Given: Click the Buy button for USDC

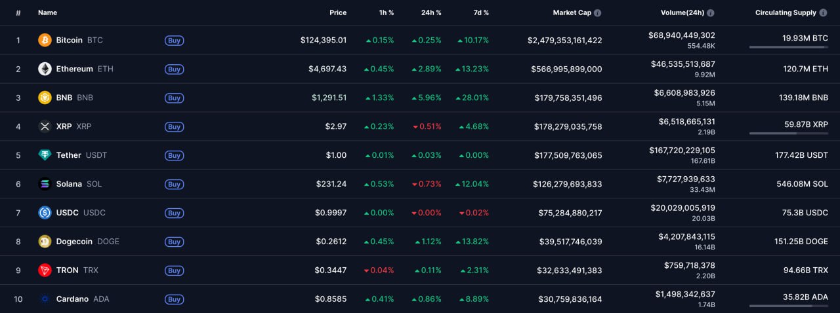Looking at the screenshot, I should pos(174,213).
